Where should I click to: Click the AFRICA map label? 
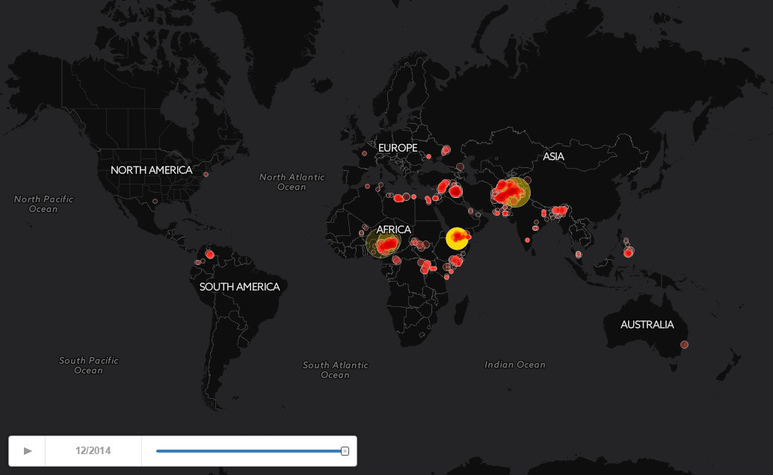pyautogui.click(x=393, y=229)
